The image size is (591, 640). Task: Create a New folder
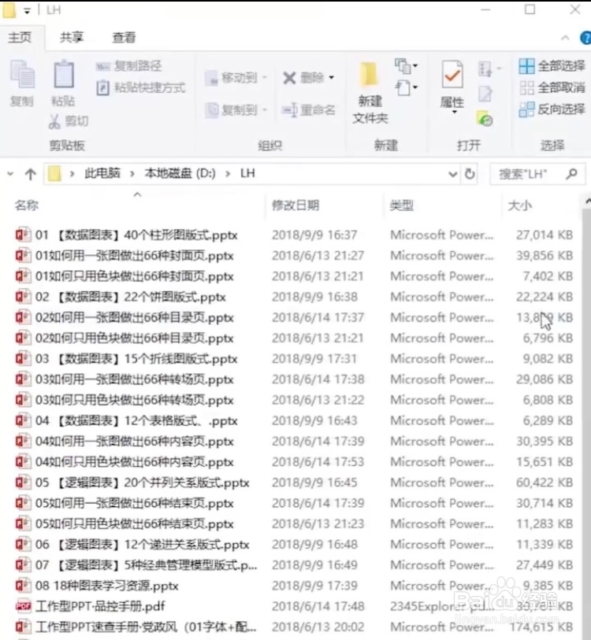pos(370,93)
